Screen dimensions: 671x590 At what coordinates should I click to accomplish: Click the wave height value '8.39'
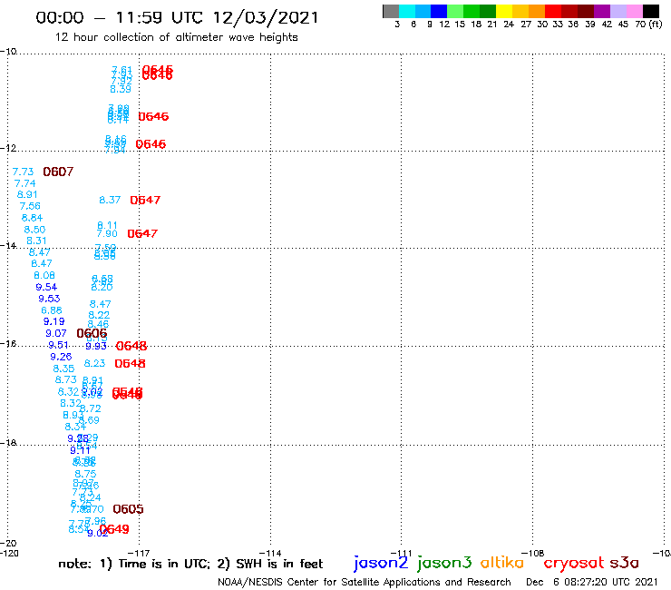(121, 89)
